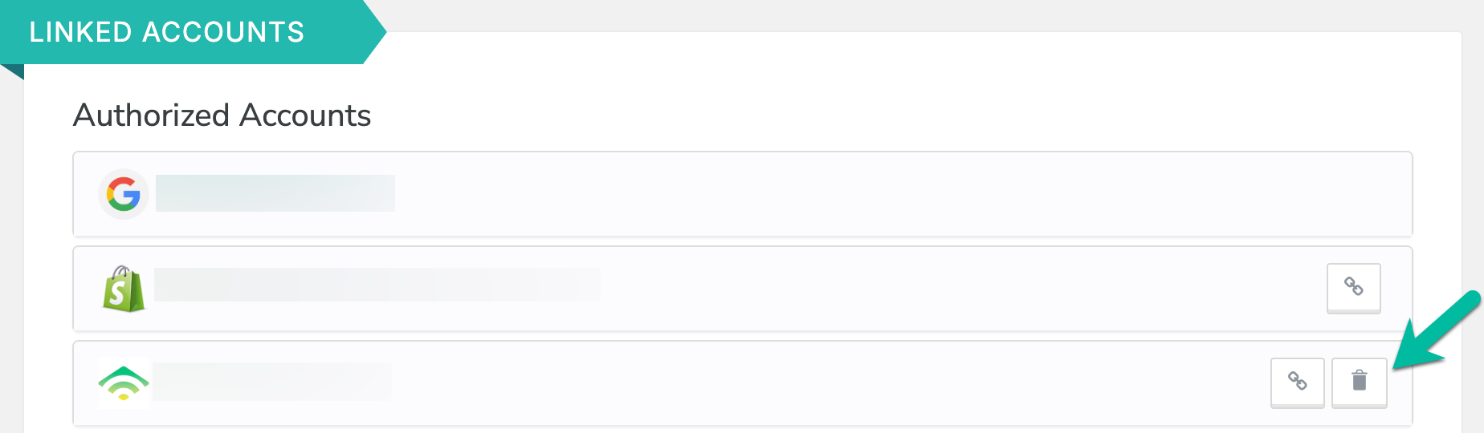This screenshot has width=1484, height=433.
Task: Click the dark folded corner under the banner
Action: (x=12, y=71)
